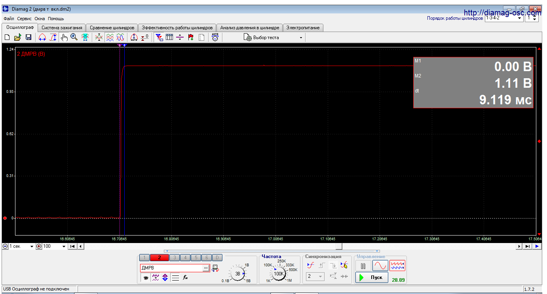
Task: Click the 100K frequency knob
Action: point(279,273)
